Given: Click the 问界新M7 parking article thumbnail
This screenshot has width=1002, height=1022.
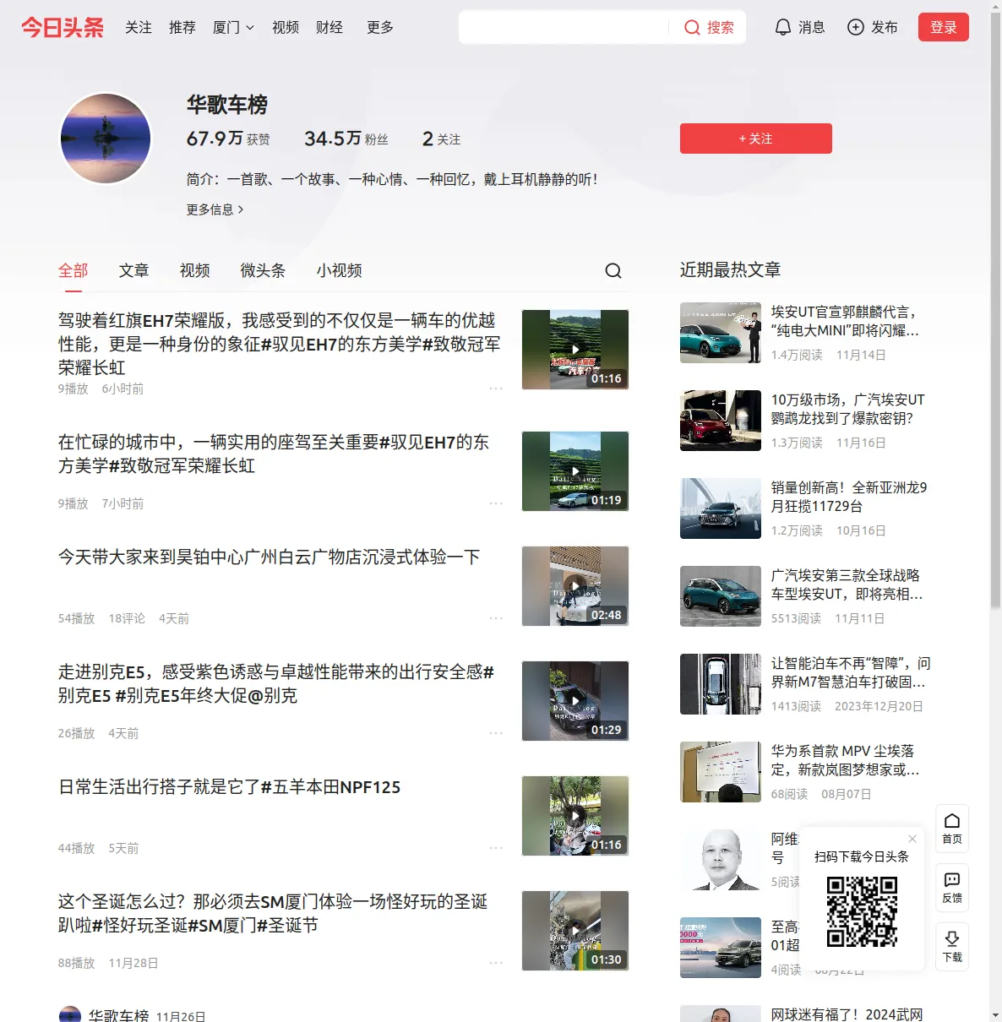Looking at the screenshot, I should [721, 684].
